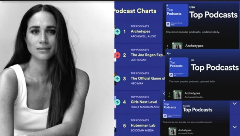Click the left chevron beside Canada panel
240x136 pixels.
point(164,94)
